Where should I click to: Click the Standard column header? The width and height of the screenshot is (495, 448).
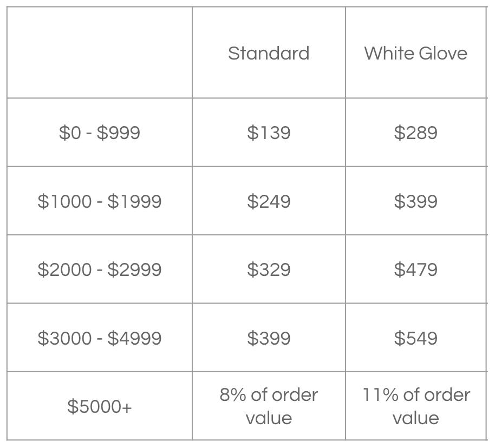tap(269, 53)
